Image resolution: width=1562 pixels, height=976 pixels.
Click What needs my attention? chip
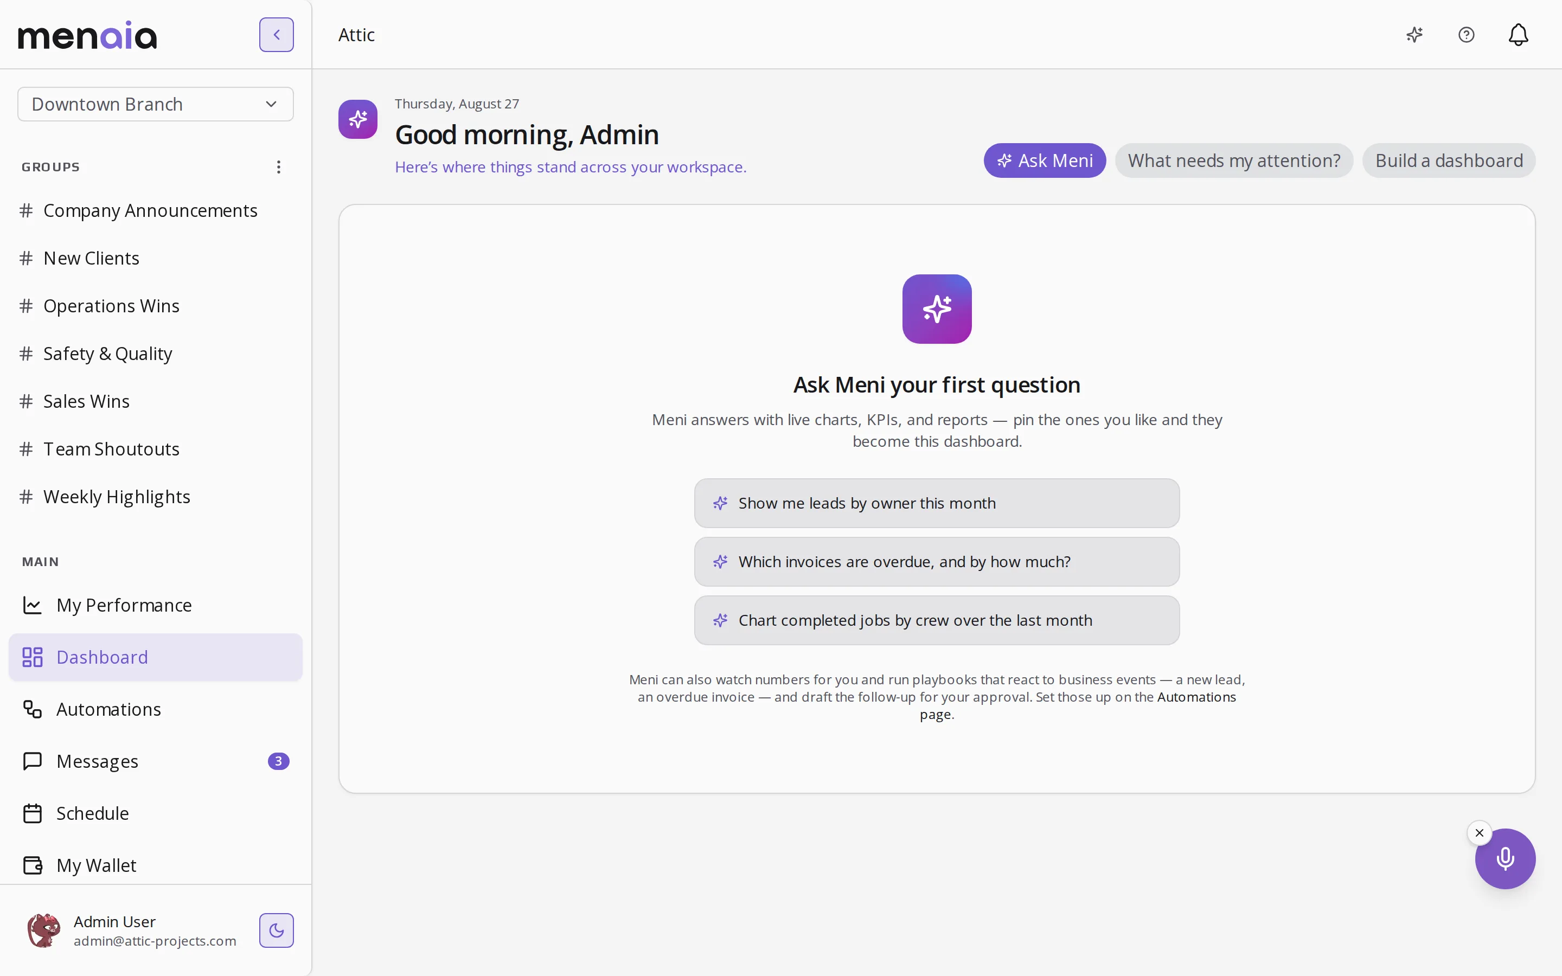tap(1233, 160)
